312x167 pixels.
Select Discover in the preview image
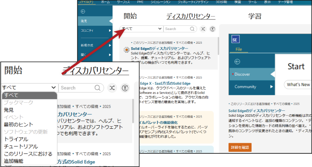click(x=252, y=74)
